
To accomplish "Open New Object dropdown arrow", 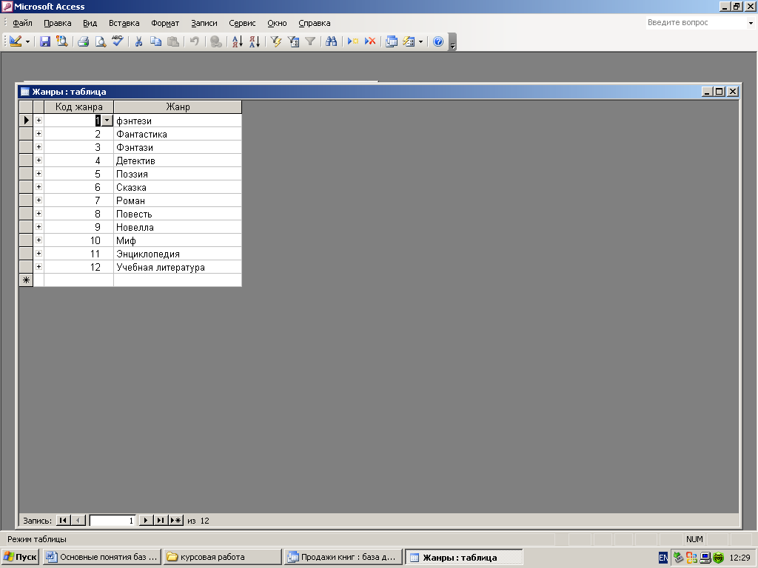I will pos(420,41).
